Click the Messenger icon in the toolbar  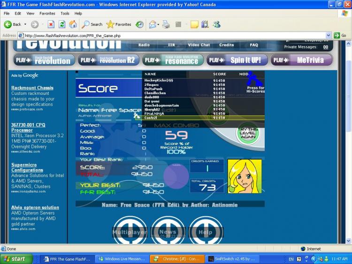(216, 24)
